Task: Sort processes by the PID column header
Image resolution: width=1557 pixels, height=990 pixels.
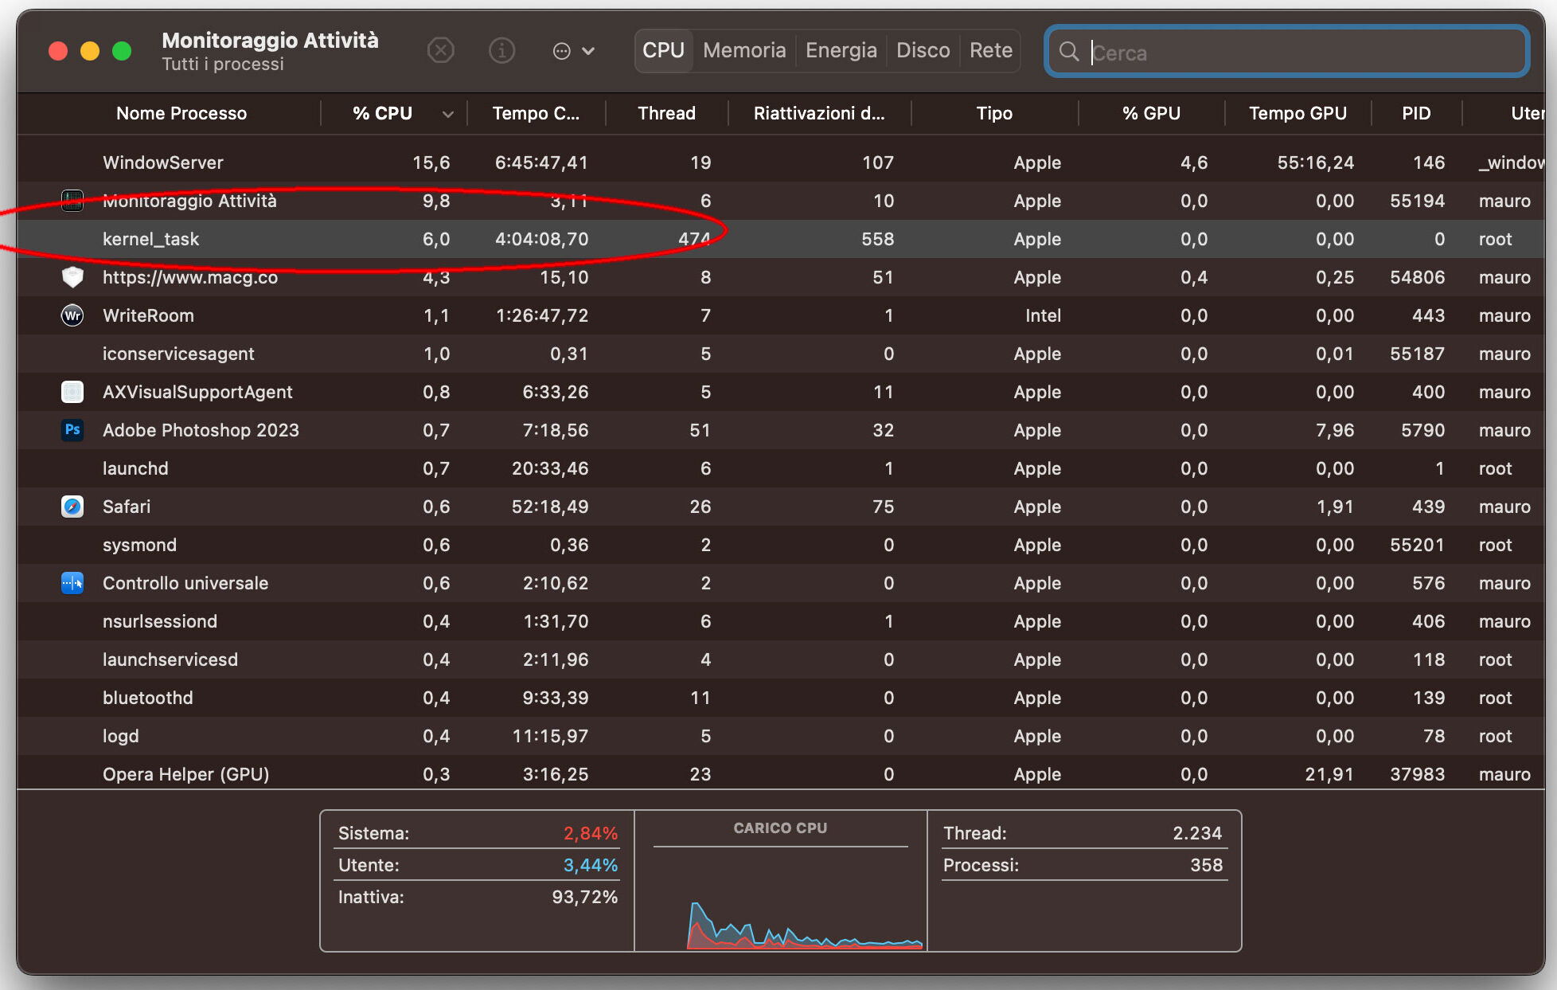Action: [1416, 114]
